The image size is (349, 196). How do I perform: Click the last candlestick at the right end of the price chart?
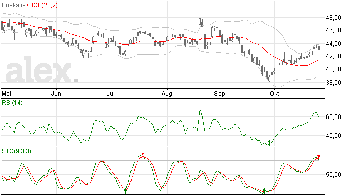click(319, 48)
